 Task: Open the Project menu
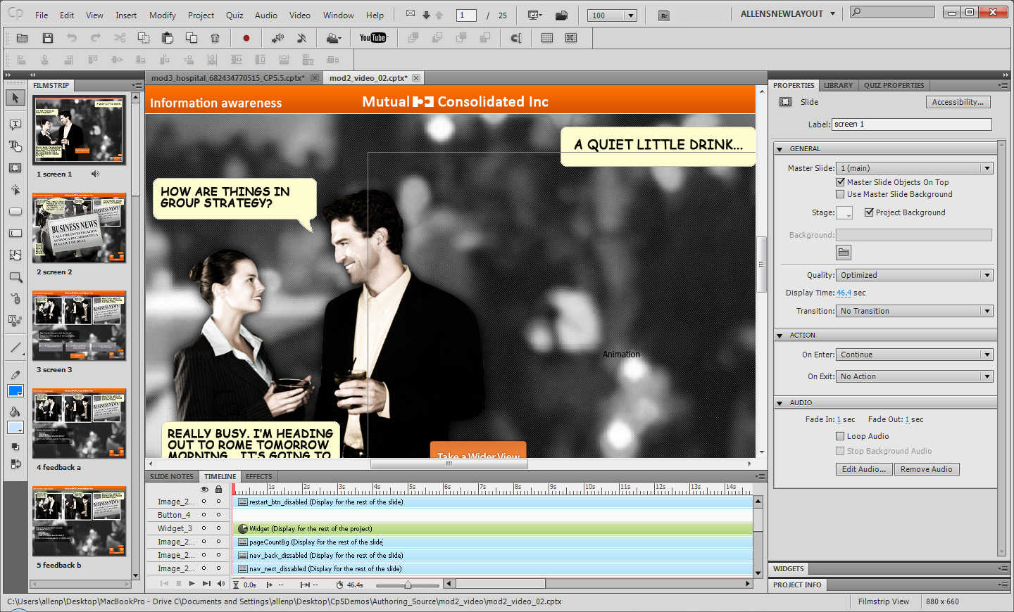[x=201, y=15]
